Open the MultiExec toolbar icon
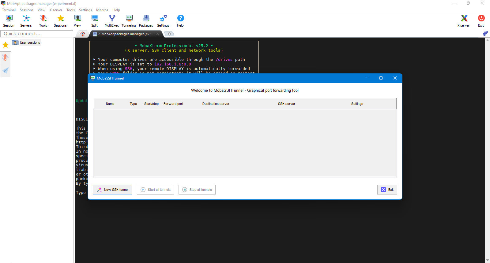The height and width of the screenshot is (263, 490). (x=112, y=21)
